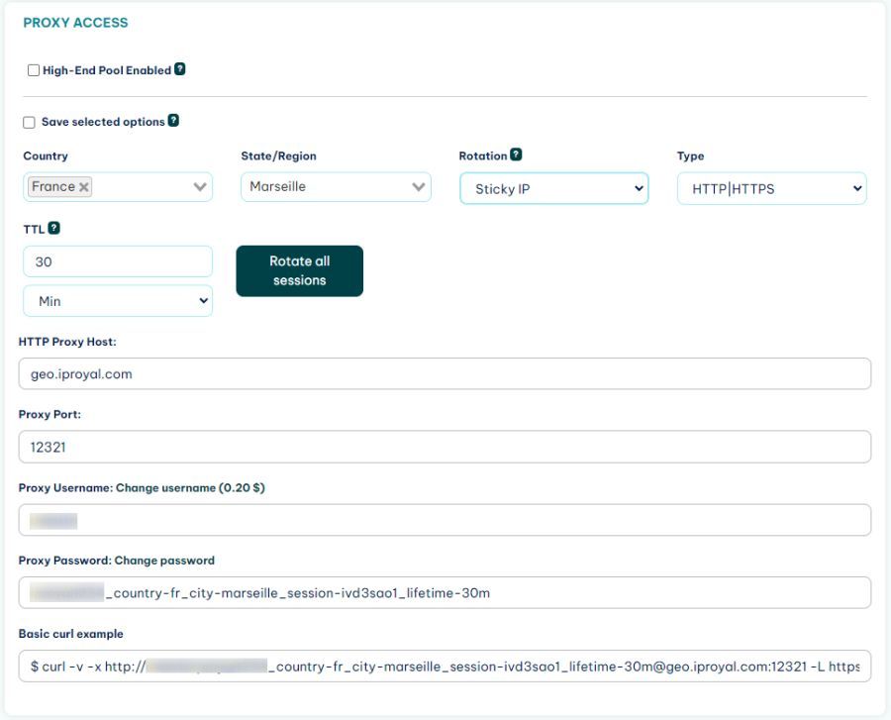The image size is (891, 720).
Task: Click the HTTP Proxy Host field
Action: click(x=445, y=373)
